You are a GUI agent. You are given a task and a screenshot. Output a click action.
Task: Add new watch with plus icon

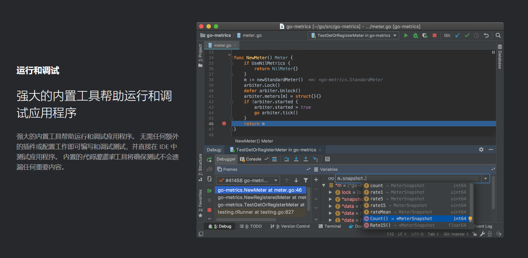(316, 180)
